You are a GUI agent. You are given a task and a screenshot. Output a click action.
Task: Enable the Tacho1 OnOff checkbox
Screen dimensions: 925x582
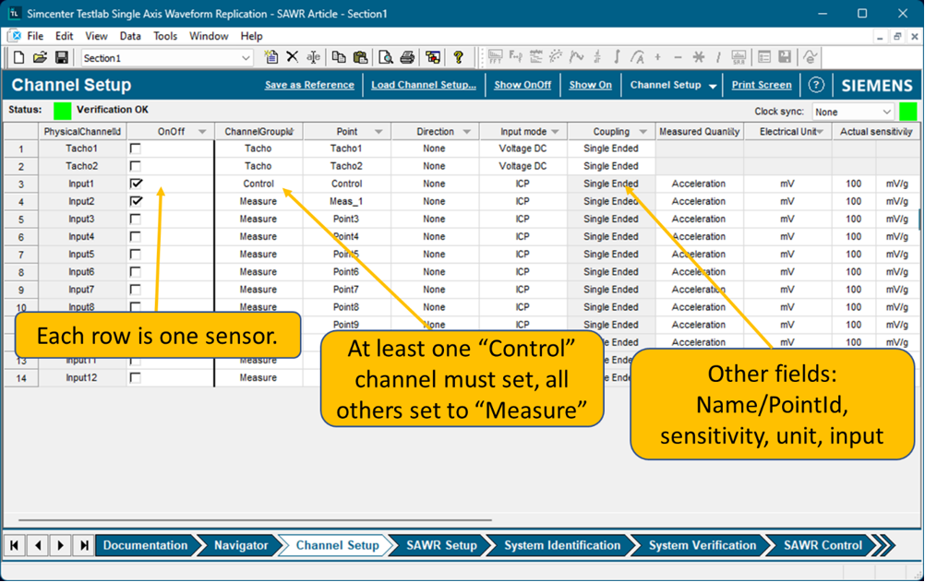pyautogui.click(x=136, y=148)
